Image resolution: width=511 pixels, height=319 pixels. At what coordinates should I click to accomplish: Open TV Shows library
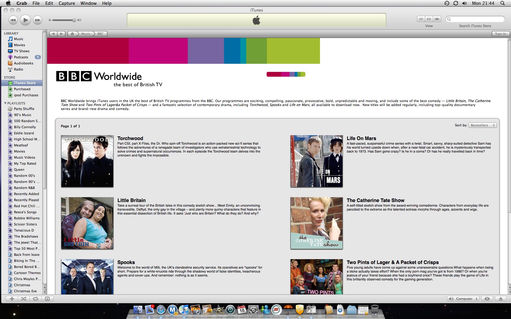[22, 51]
